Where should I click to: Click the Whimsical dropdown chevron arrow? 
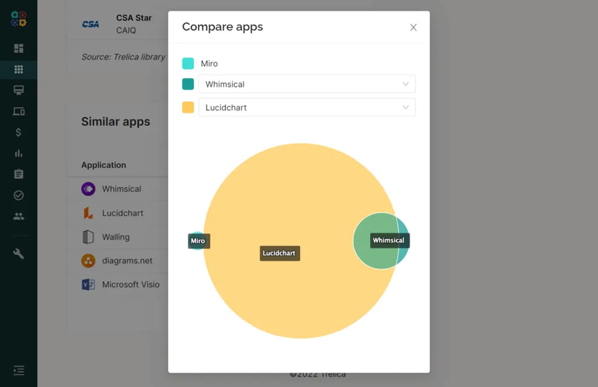tap(405, 84)
